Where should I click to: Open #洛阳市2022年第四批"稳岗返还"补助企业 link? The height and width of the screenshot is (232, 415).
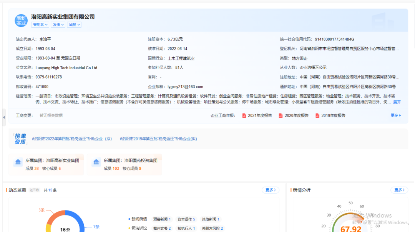(72, 139)
